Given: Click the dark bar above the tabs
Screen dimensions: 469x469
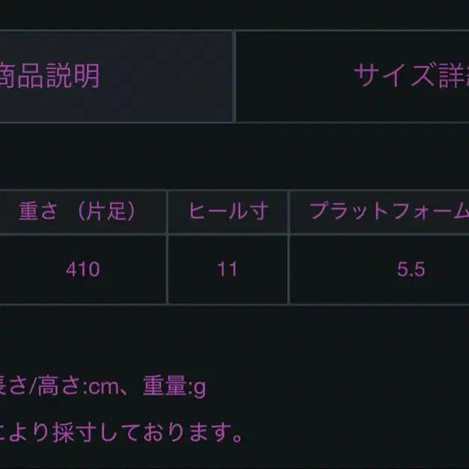Looking at the screenshot, I should pos(224,15).
